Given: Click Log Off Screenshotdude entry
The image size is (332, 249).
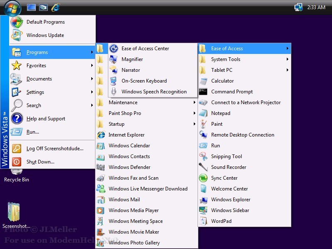Looking at the screenshot, I should coord(54,149).
